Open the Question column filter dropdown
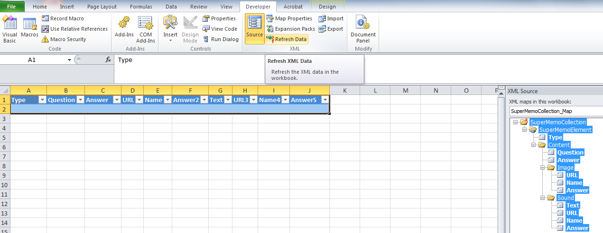 pyautogui.click(x=80, y=100)
